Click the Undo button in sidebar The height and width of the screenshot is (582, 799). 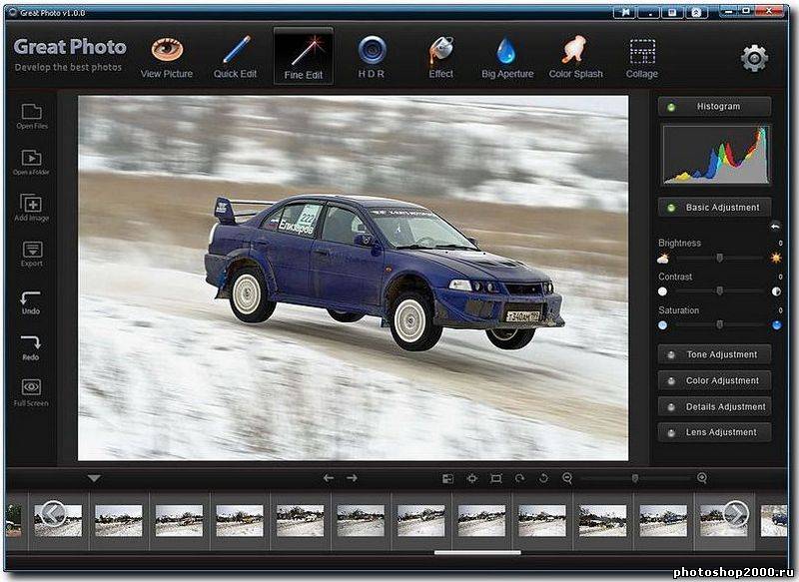pyautogui.click(x=31, y=300)
